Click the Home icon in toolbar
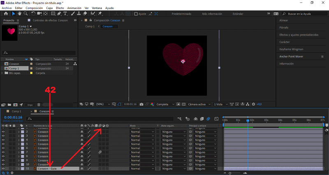The height and width of the screenshot is (175, 329). pyautogui.click(x=6, y=14)
